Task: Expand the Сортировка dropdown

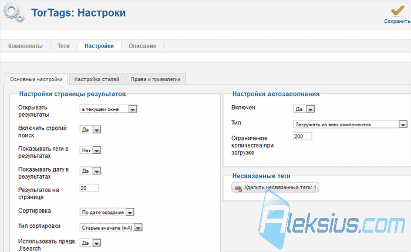Action: click(107, 212)
